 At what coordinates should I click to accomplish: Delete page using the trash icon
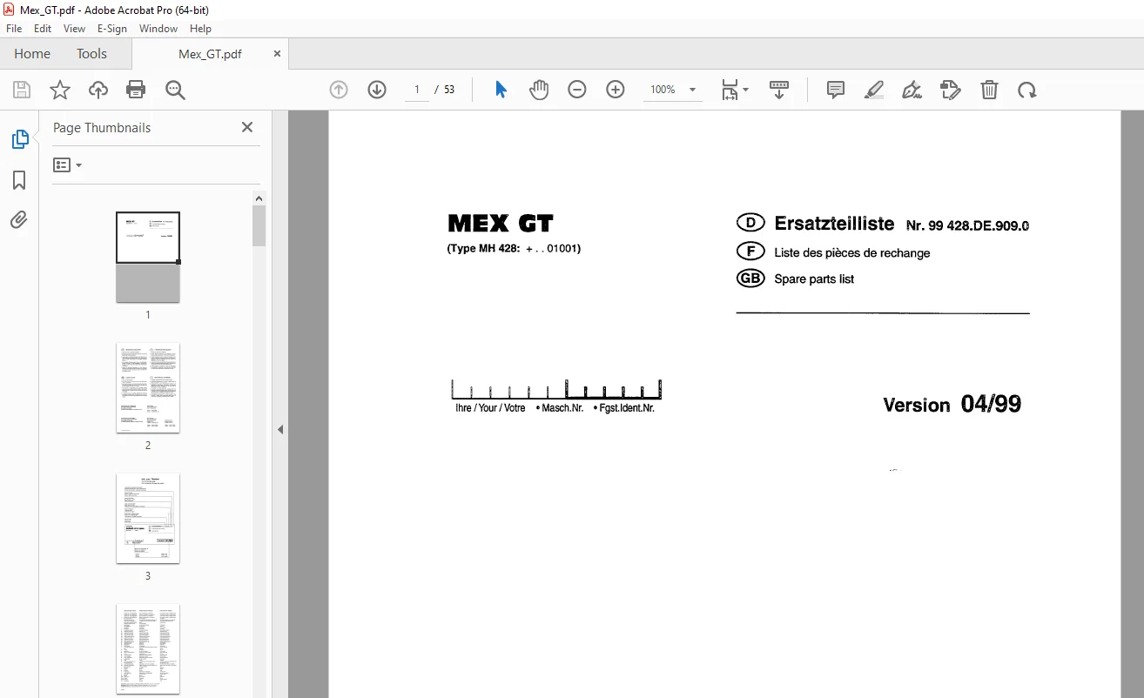989,90
